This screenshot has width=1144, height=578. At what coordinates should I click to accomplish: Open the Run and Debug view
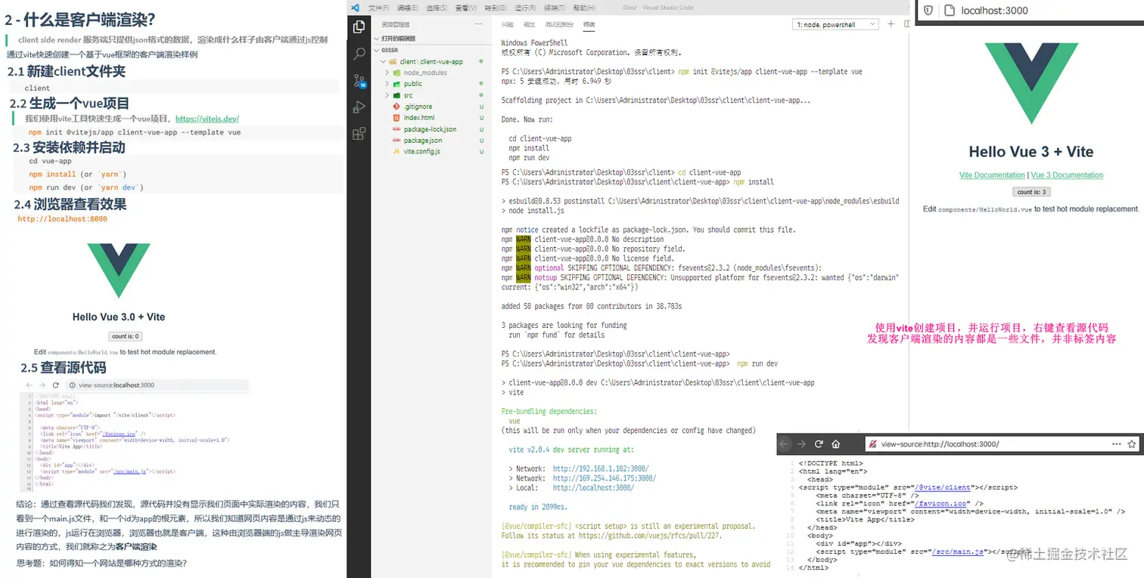pyautogui.click(x=359, y=107)
